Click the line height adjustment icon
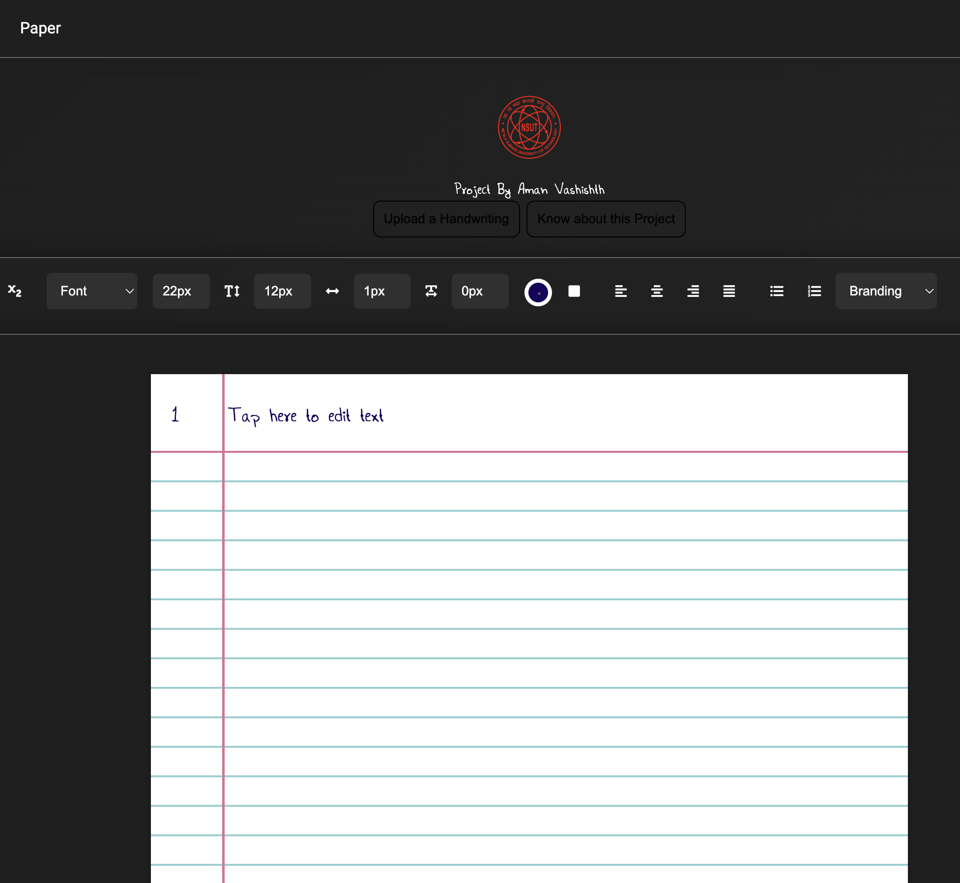This screenshot has height=883, width=960. 232,291
